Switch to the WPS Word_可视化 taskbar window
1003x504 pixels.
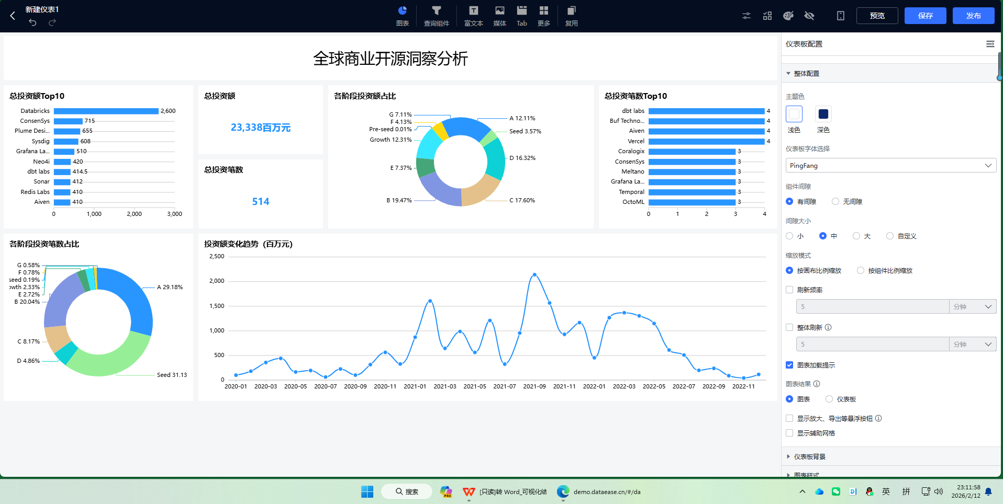(x=505, y=491)
